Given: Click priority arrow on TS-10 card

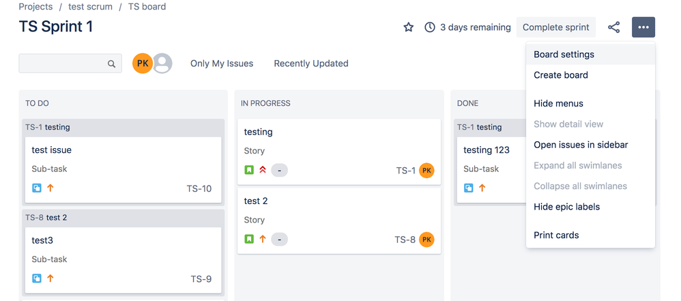Looking at the screenshot, I should pos(50,188).
